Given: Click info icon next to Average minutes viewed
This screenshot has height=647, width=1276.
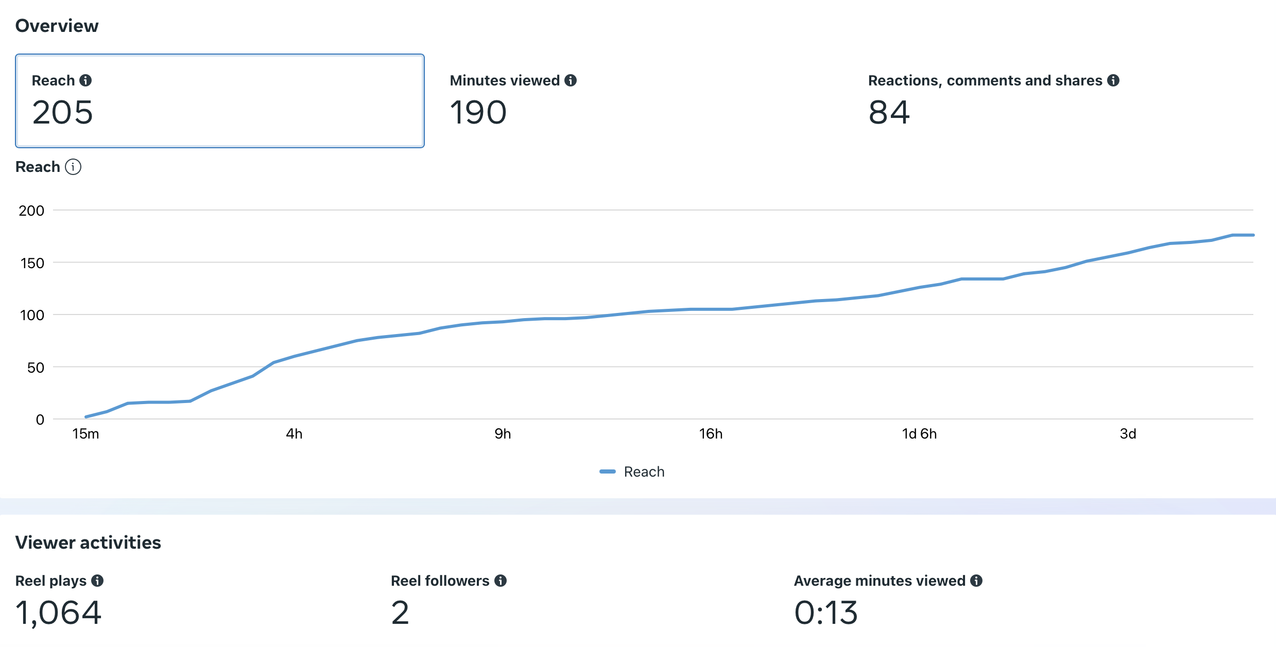Looking at the screenshot, I should click(976, 581).
